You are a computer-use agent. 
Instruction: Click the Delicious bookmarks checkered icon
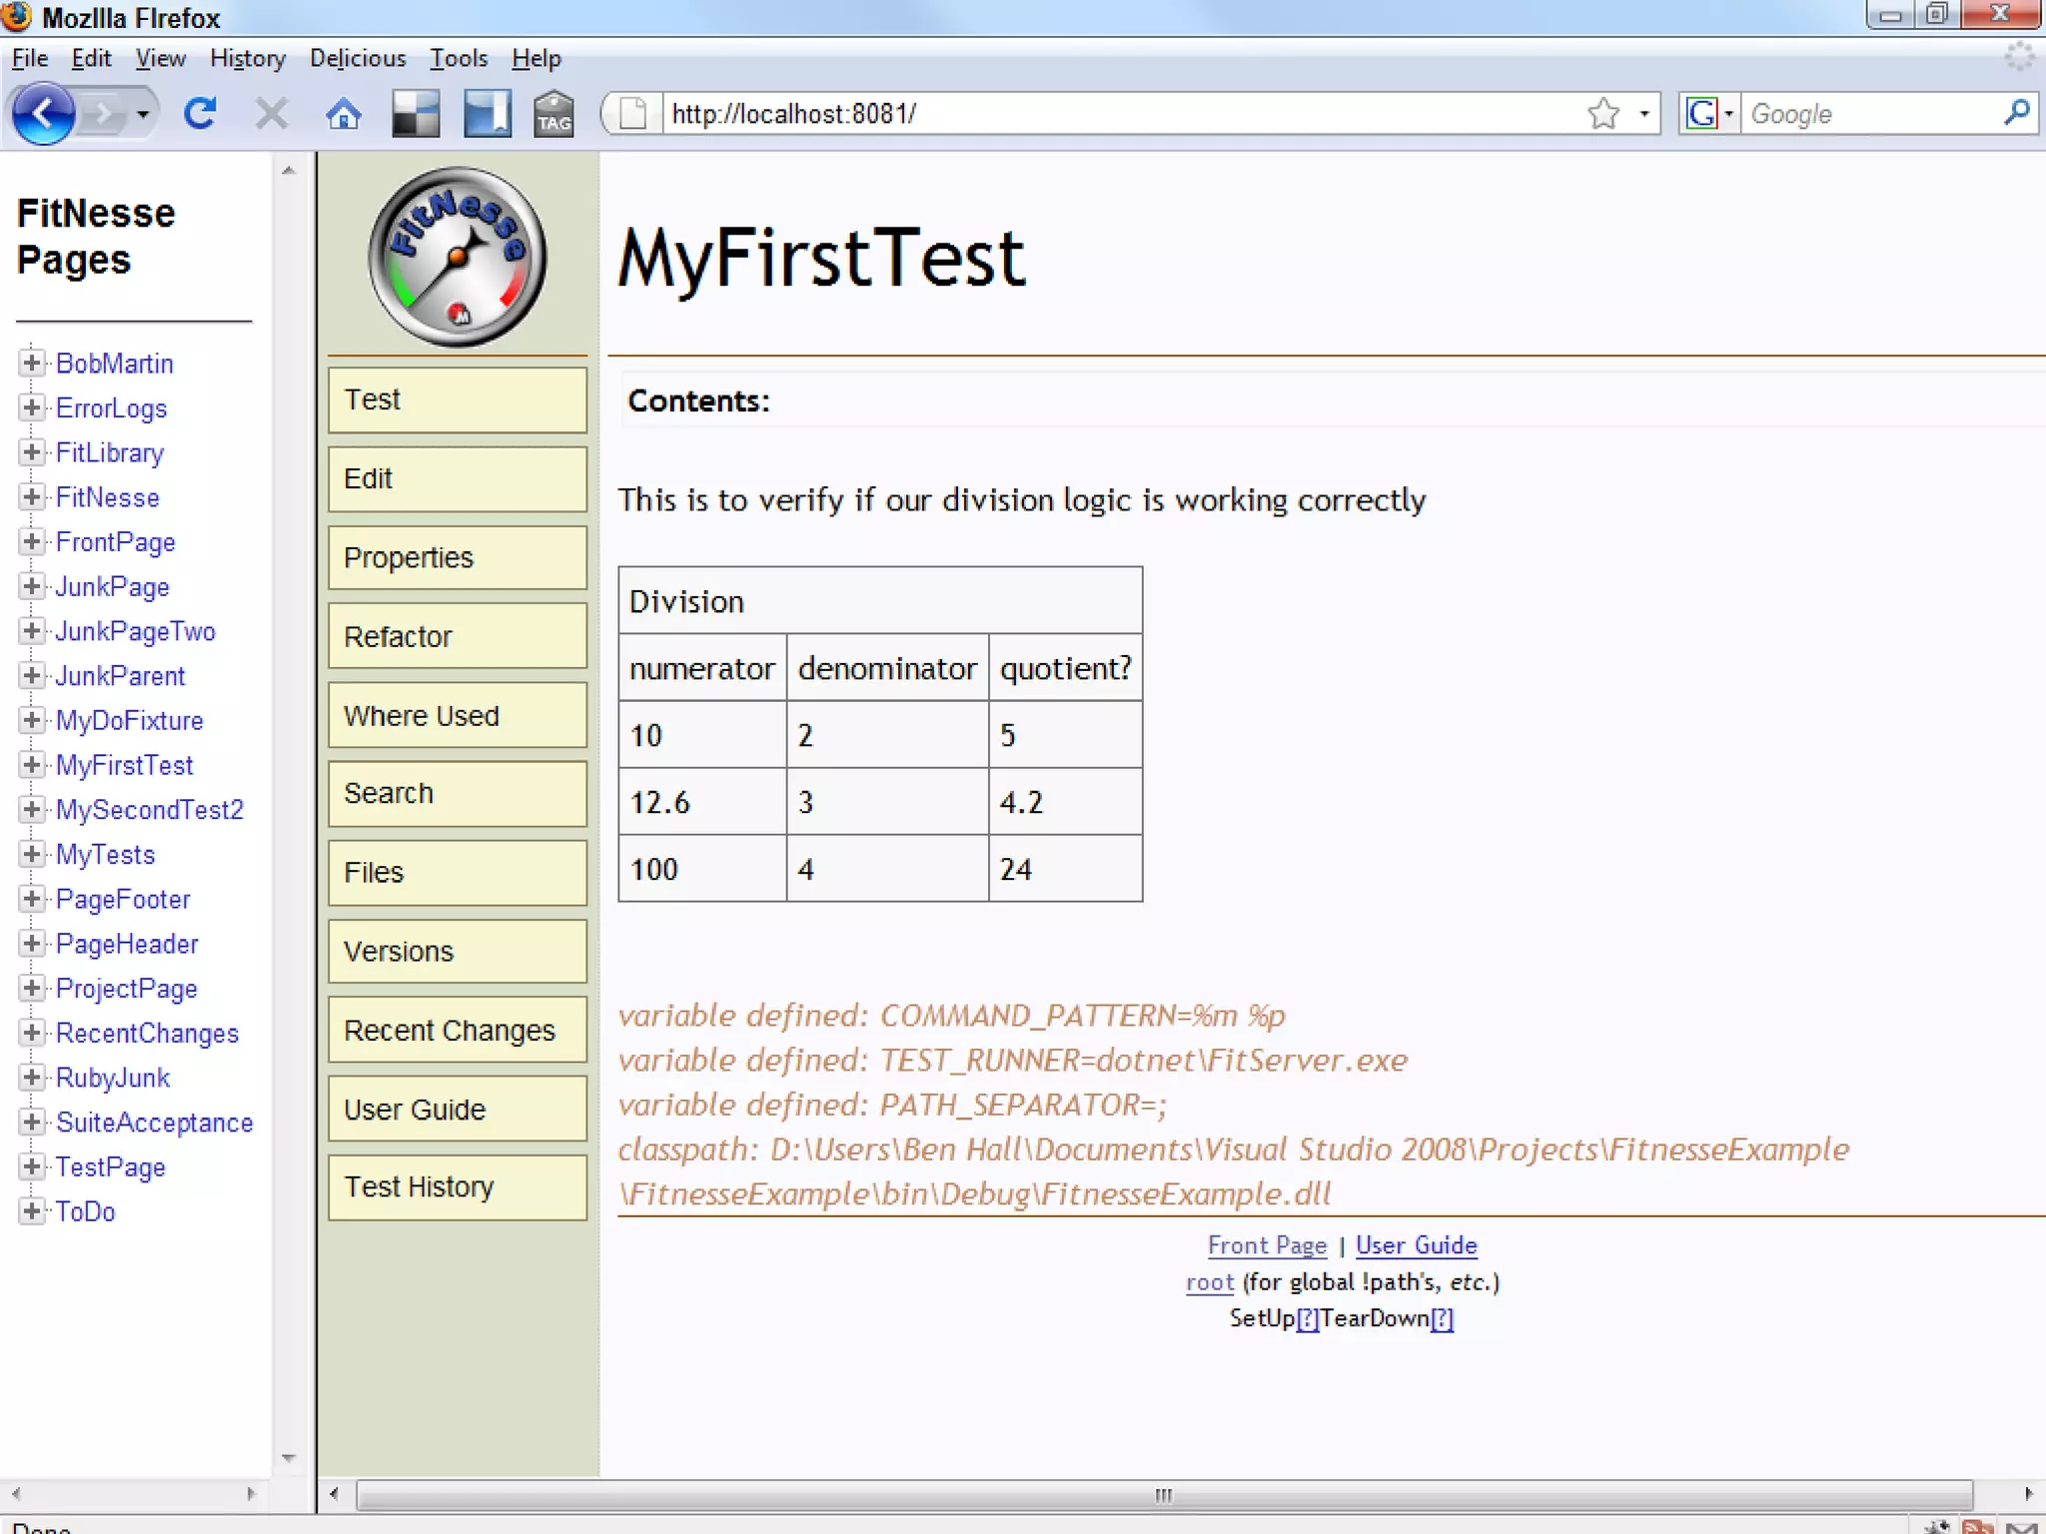pos(416,114)
